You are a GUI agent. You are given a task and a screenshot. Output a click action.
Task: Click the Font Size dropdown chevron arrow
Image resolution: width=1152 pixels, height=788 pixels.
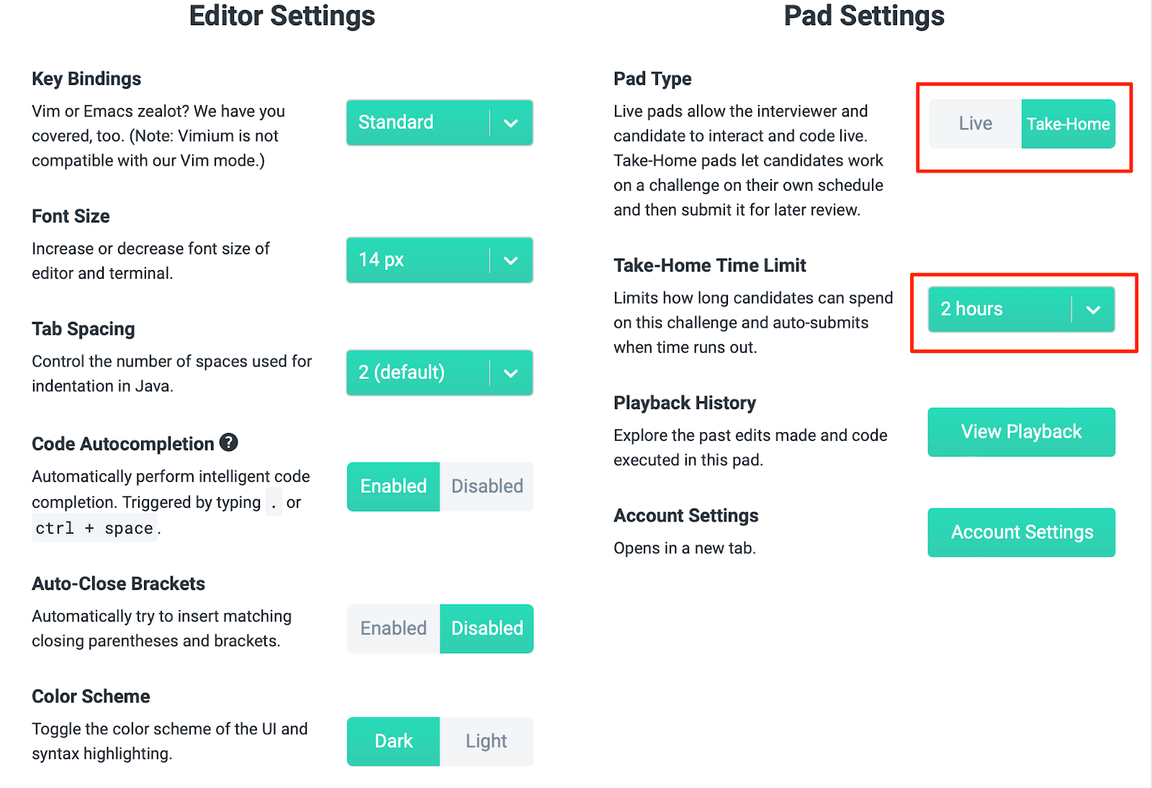(x=511, y=261)
